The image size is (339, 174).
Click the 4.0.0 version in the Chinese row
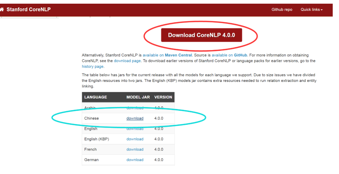click(x=159, y=118)
